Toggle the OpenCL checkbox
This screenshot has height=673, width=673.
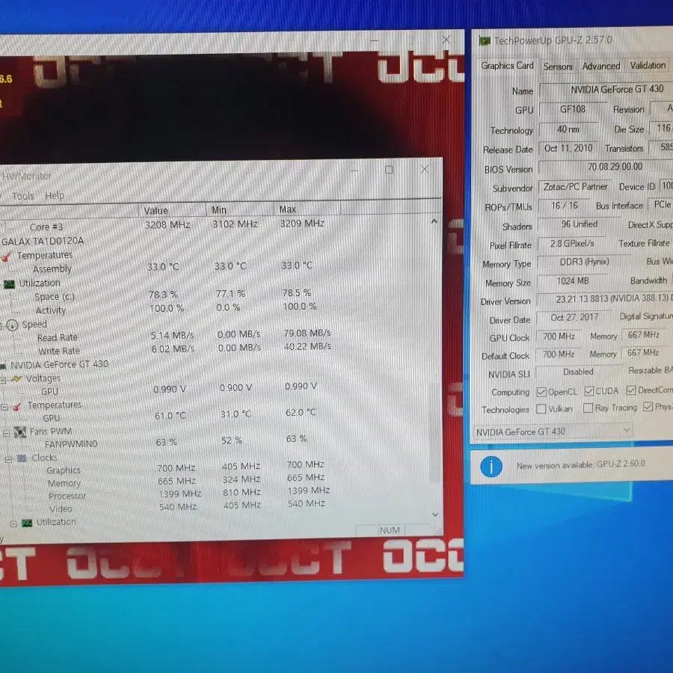click(x=541, y=392)
